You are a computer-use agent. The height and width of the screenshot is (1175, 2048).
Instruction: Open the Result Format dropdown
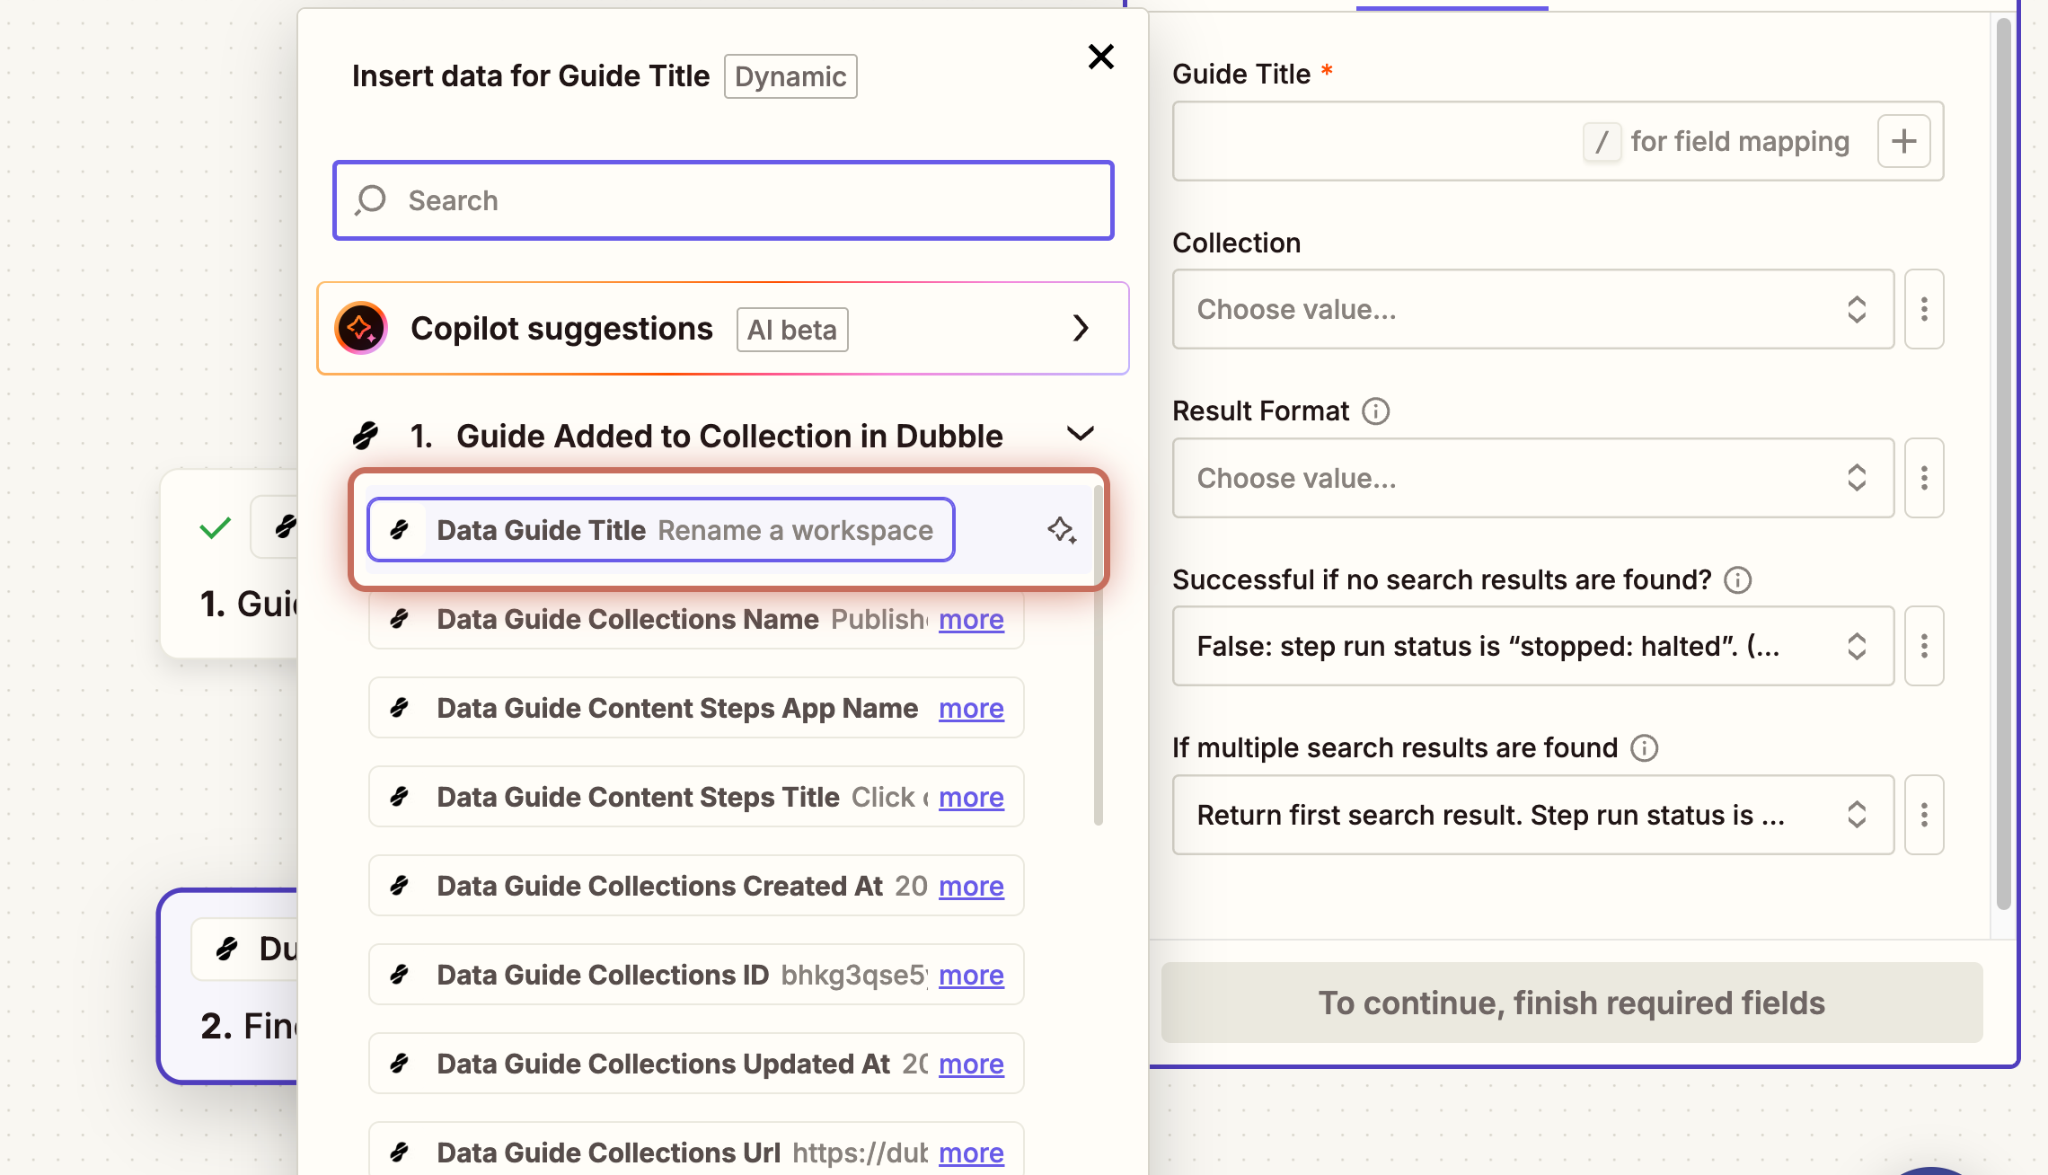(1532, 478)
